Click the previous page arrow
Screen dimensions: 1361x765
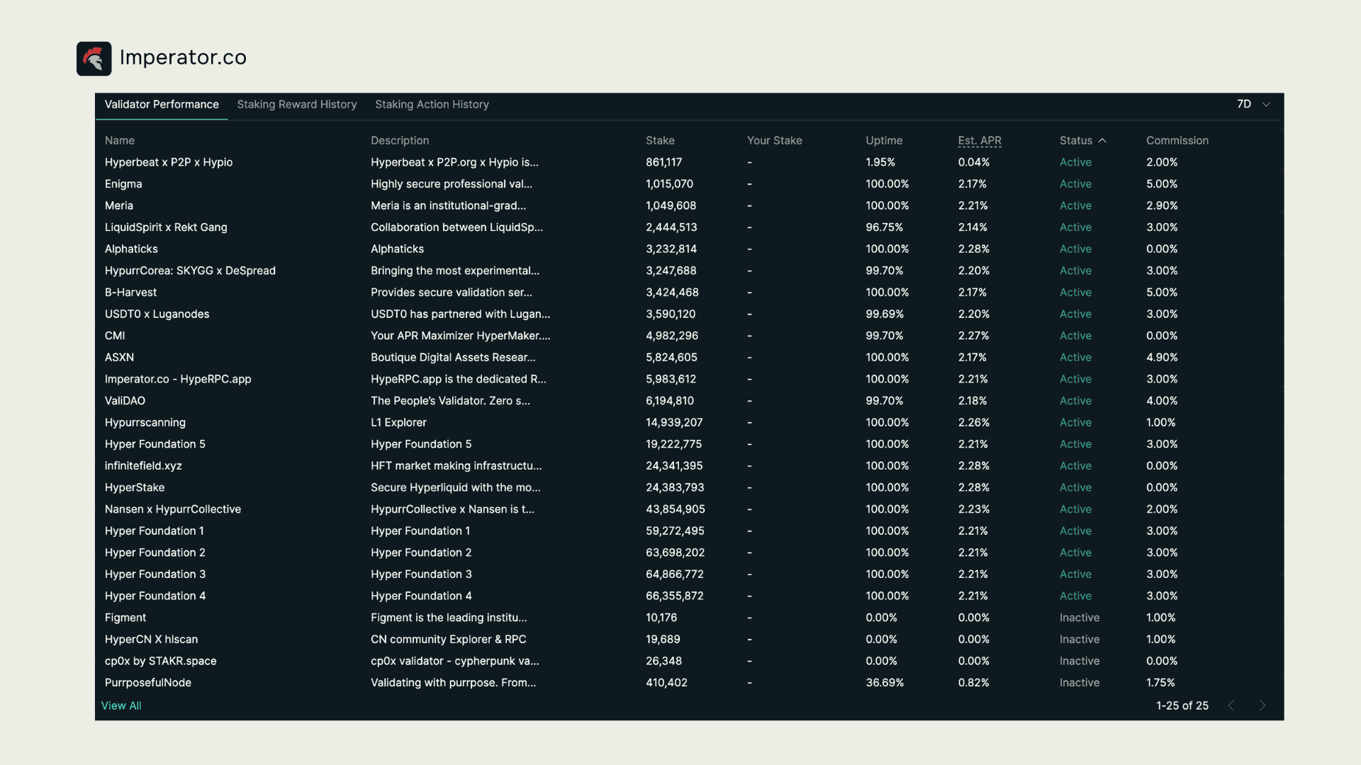tap(1231, 705)
